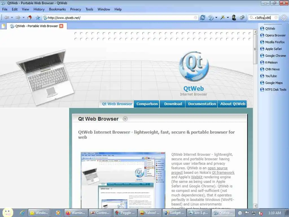Clear the search box text
Image resolution: width=289 pixels, height=217 pixels.
(x=276, y=18)
